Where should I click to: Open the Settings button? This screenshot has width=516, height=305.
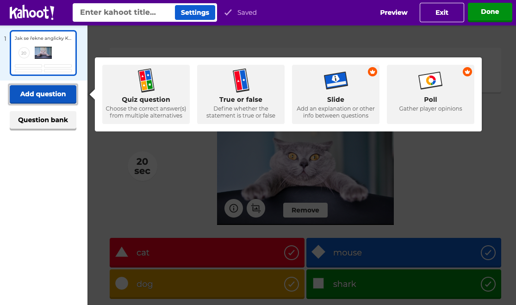click(x=195, y=12)
